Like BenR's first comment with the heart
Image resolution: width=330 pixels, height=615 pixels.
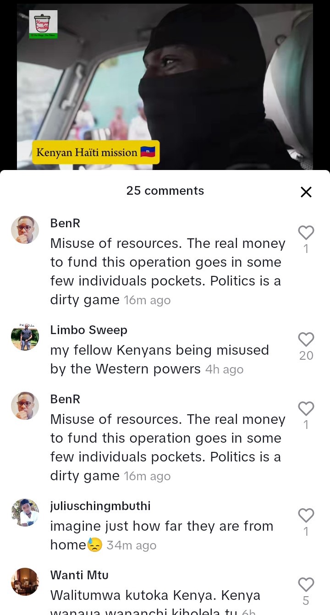306,233
